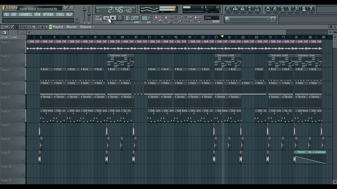This screenshot has height=189, width=337.
Task: Select the Master Volume envelope clip
Action: coord(310,157)
